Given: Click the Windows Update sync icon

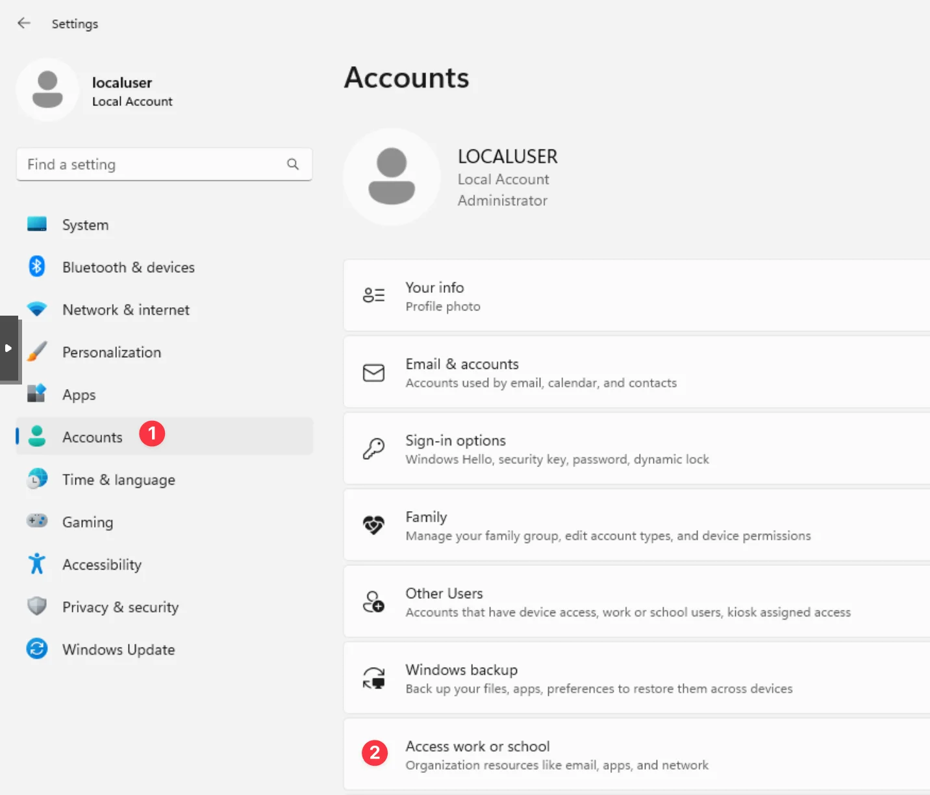Looking at the screenshot, I should click(37, 649).
